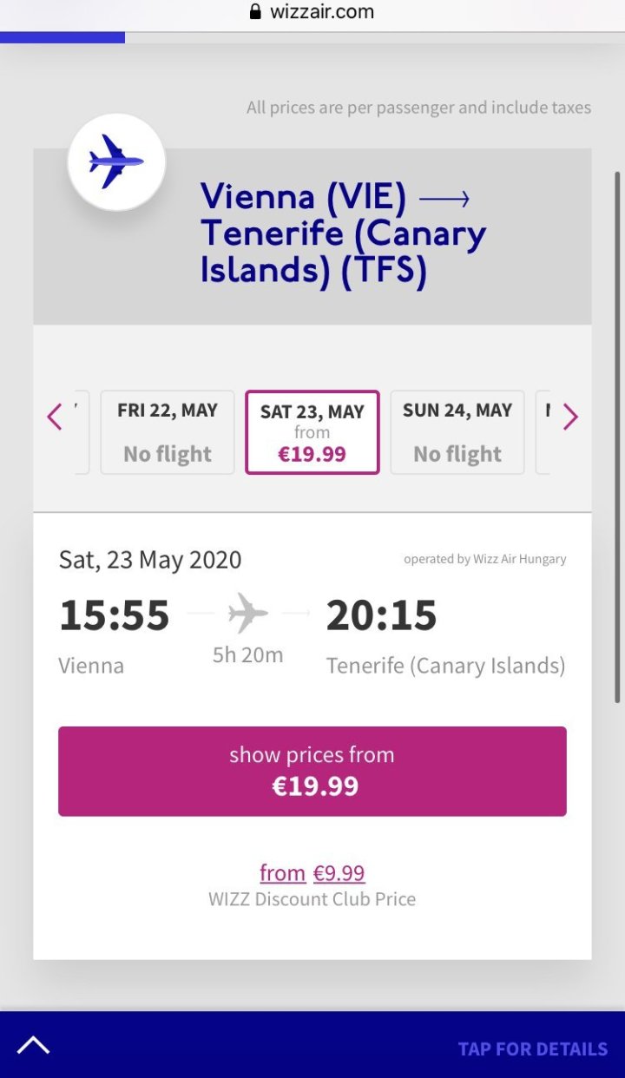Click the WIZZ Discount Club Price label
Screen dimensions: 625x1078
(x=312, y=899)
